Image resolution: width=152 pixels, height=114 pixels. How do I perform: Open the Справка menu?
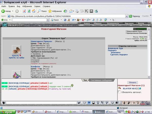pos(46,6)
